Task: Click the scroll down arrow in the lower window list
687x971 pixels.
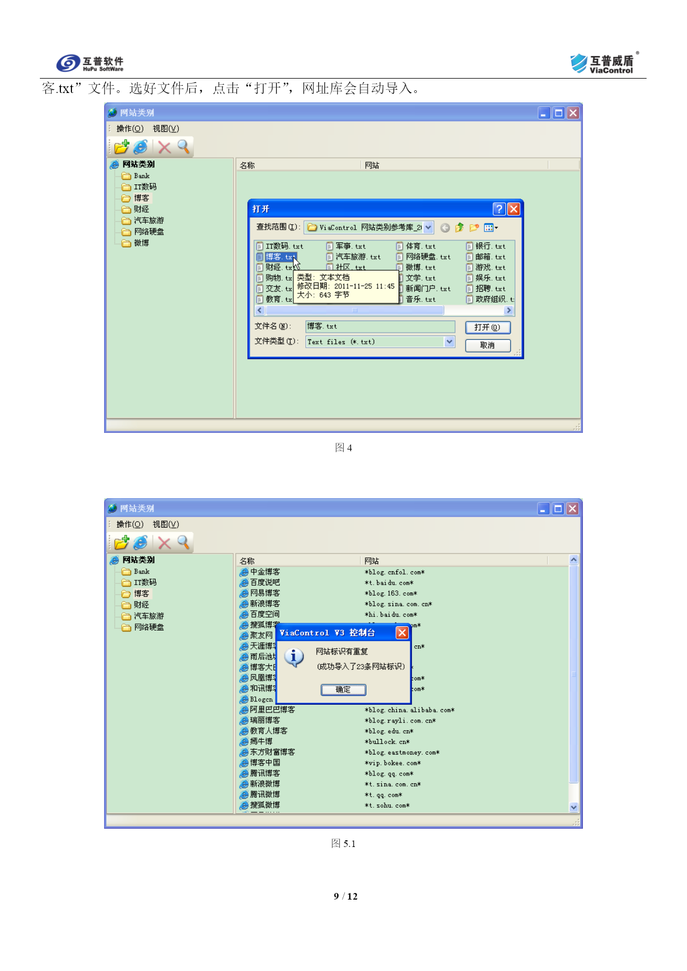Action: click(x=574, y=807)
